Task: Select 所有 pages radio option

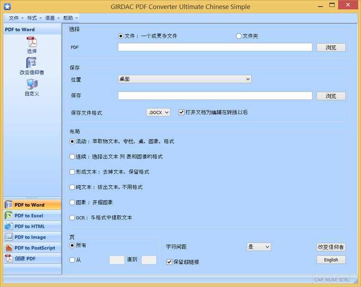Action: pos(78,245)
